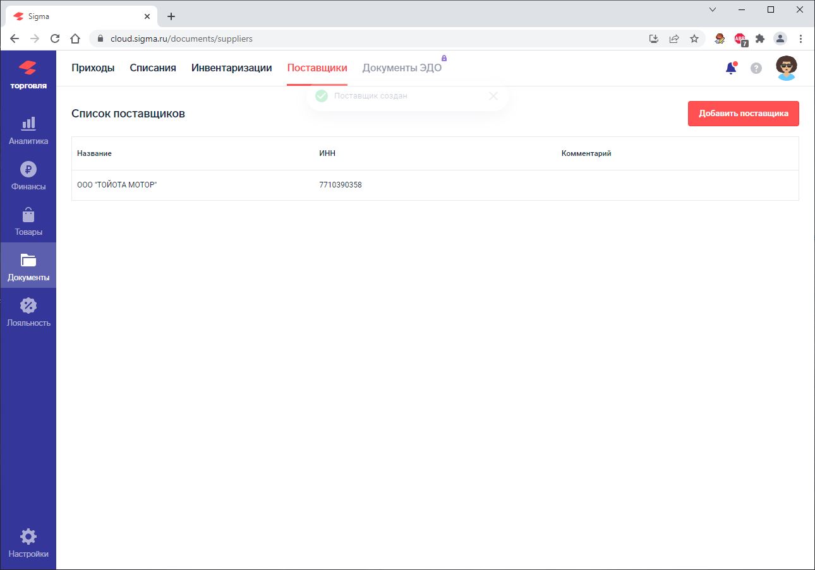Switch to the Списания tab
This screenshot has width=815, height=570.
(x=153, y=68)
